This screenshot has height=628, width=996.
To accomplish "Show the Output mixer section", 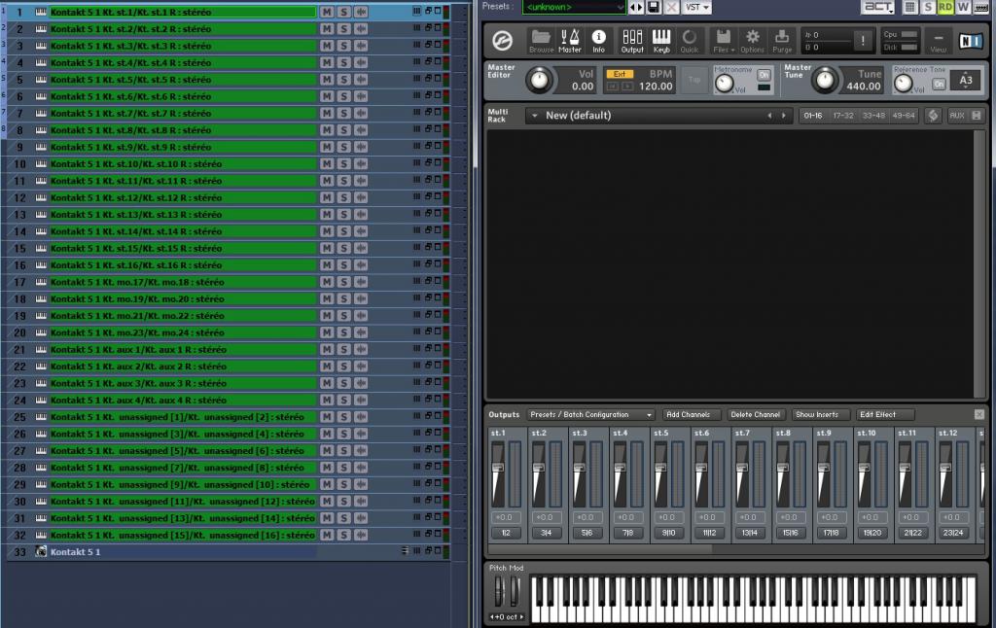I will (632, 41).
